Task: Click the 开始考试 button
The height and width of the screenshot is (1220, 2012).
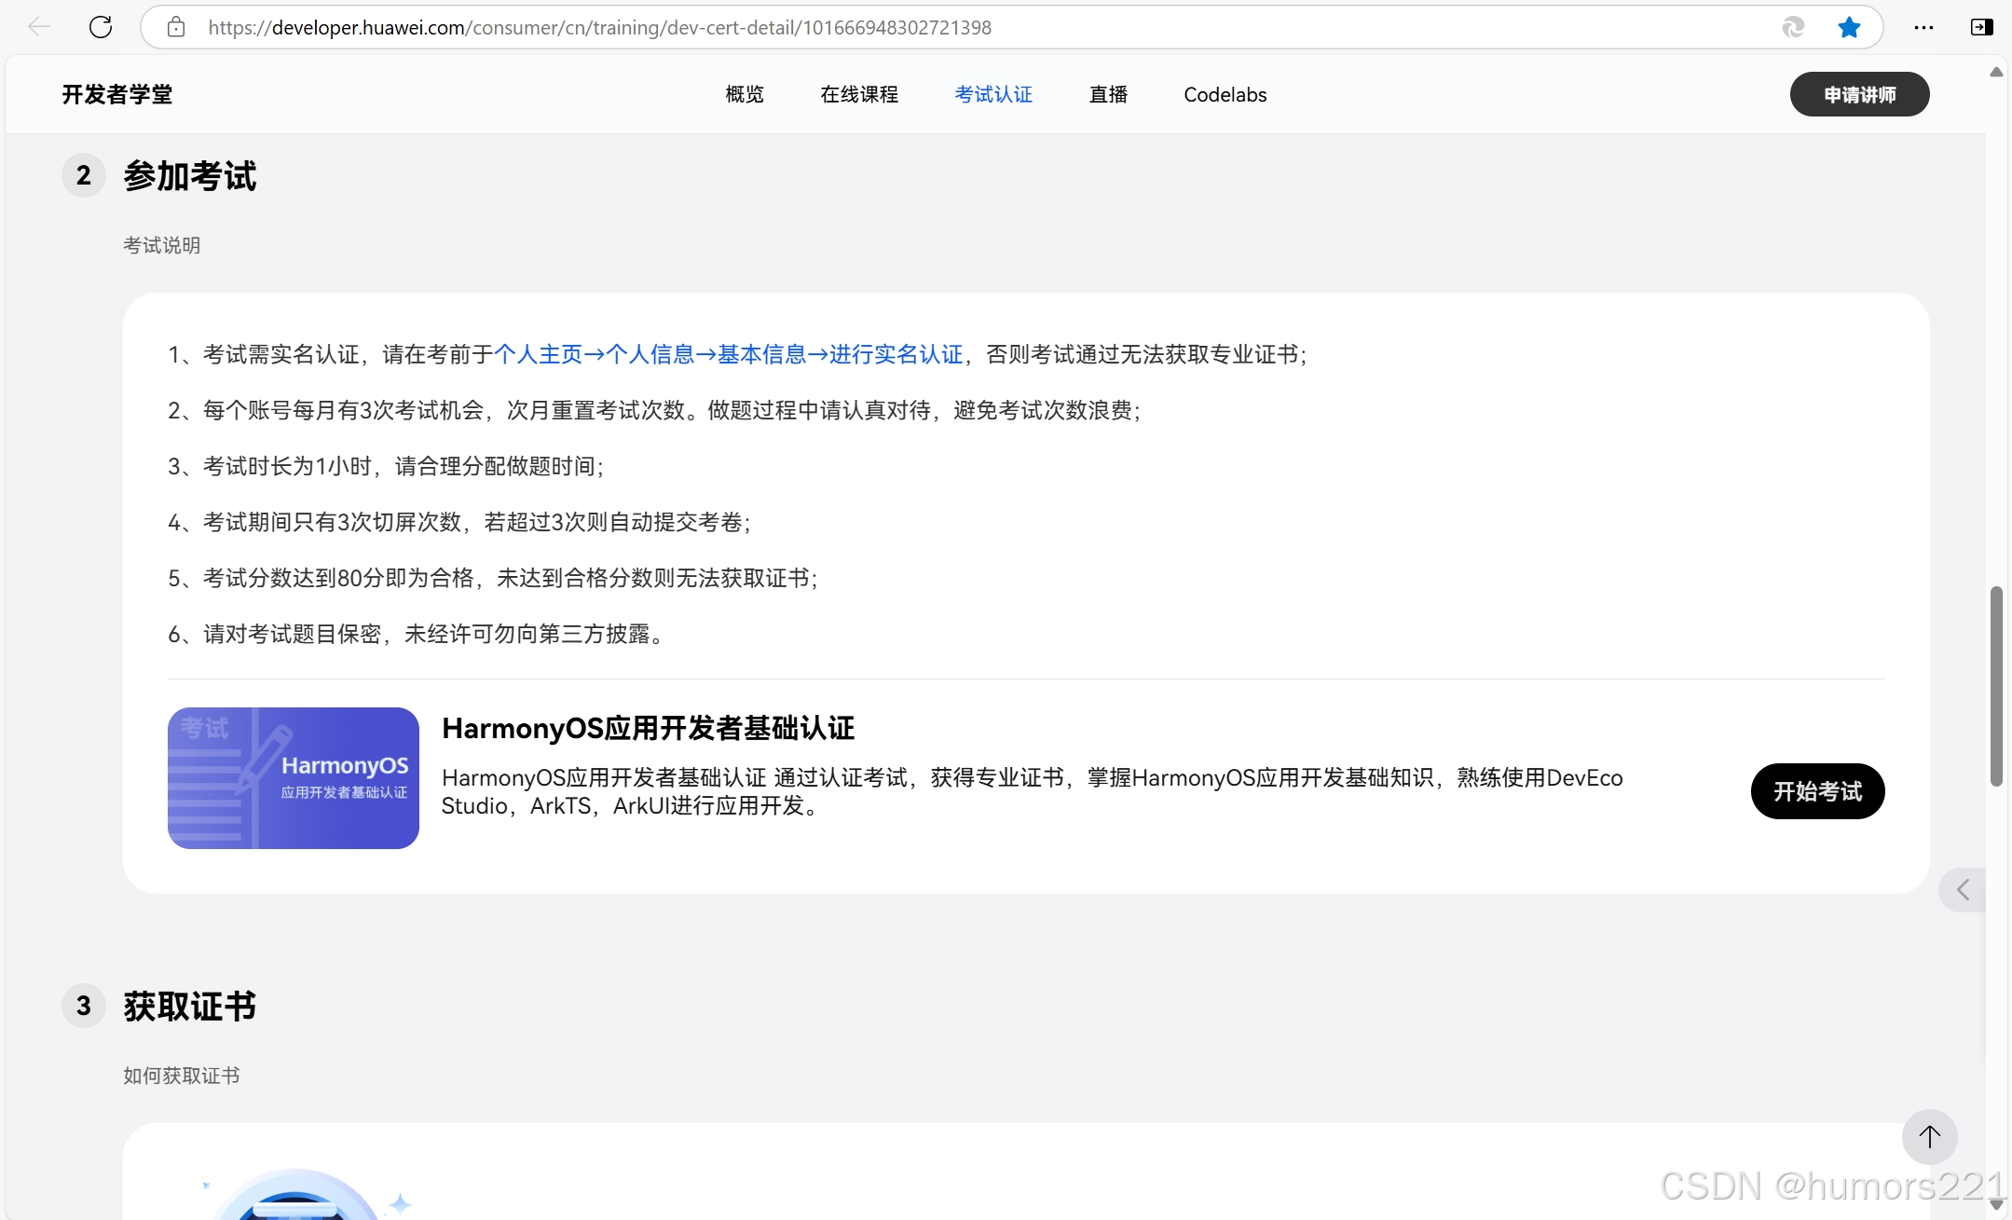Action: (1817, 791)
